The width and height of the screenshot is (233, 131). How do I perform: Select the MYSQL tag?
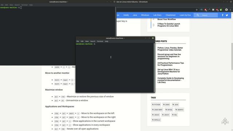click(169, 110)
